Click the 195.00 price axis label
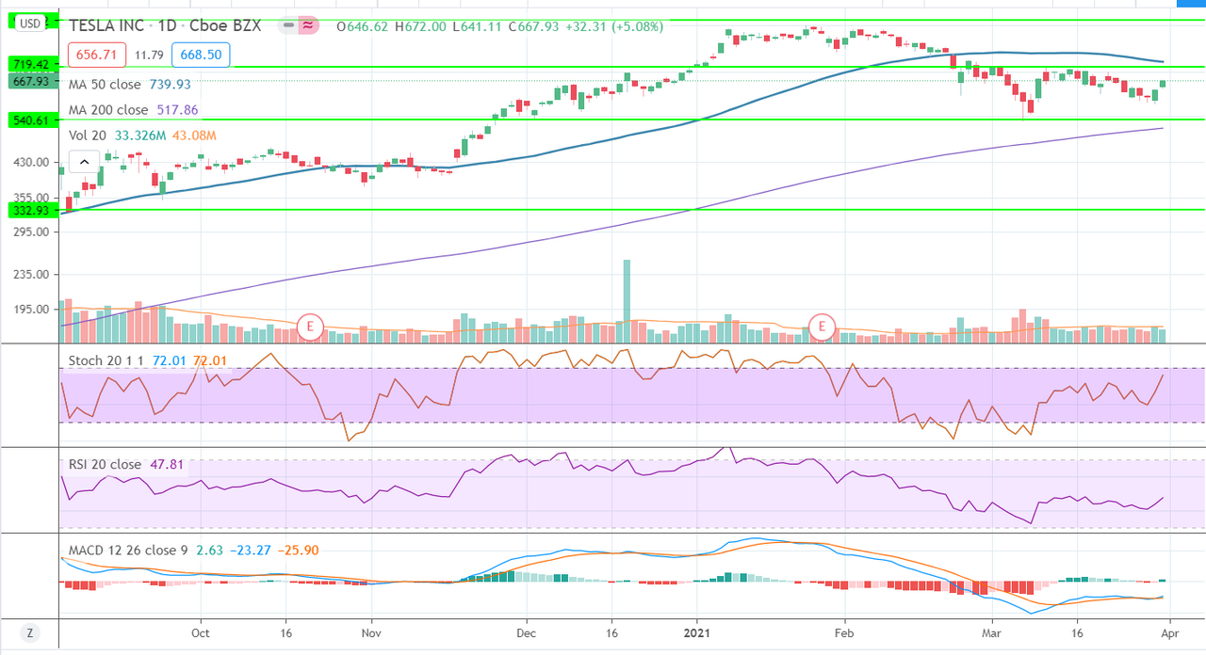The width and height of the screenshot is (1206, 655). 29,310
